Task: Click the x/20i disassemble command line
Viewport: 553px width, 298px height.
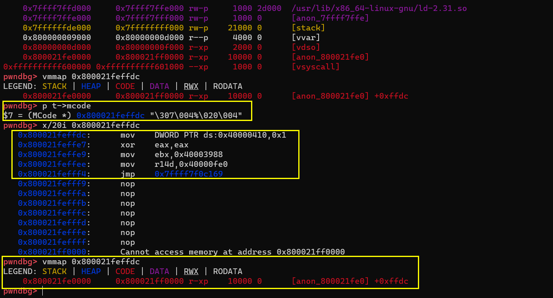Action: [91, 125]
